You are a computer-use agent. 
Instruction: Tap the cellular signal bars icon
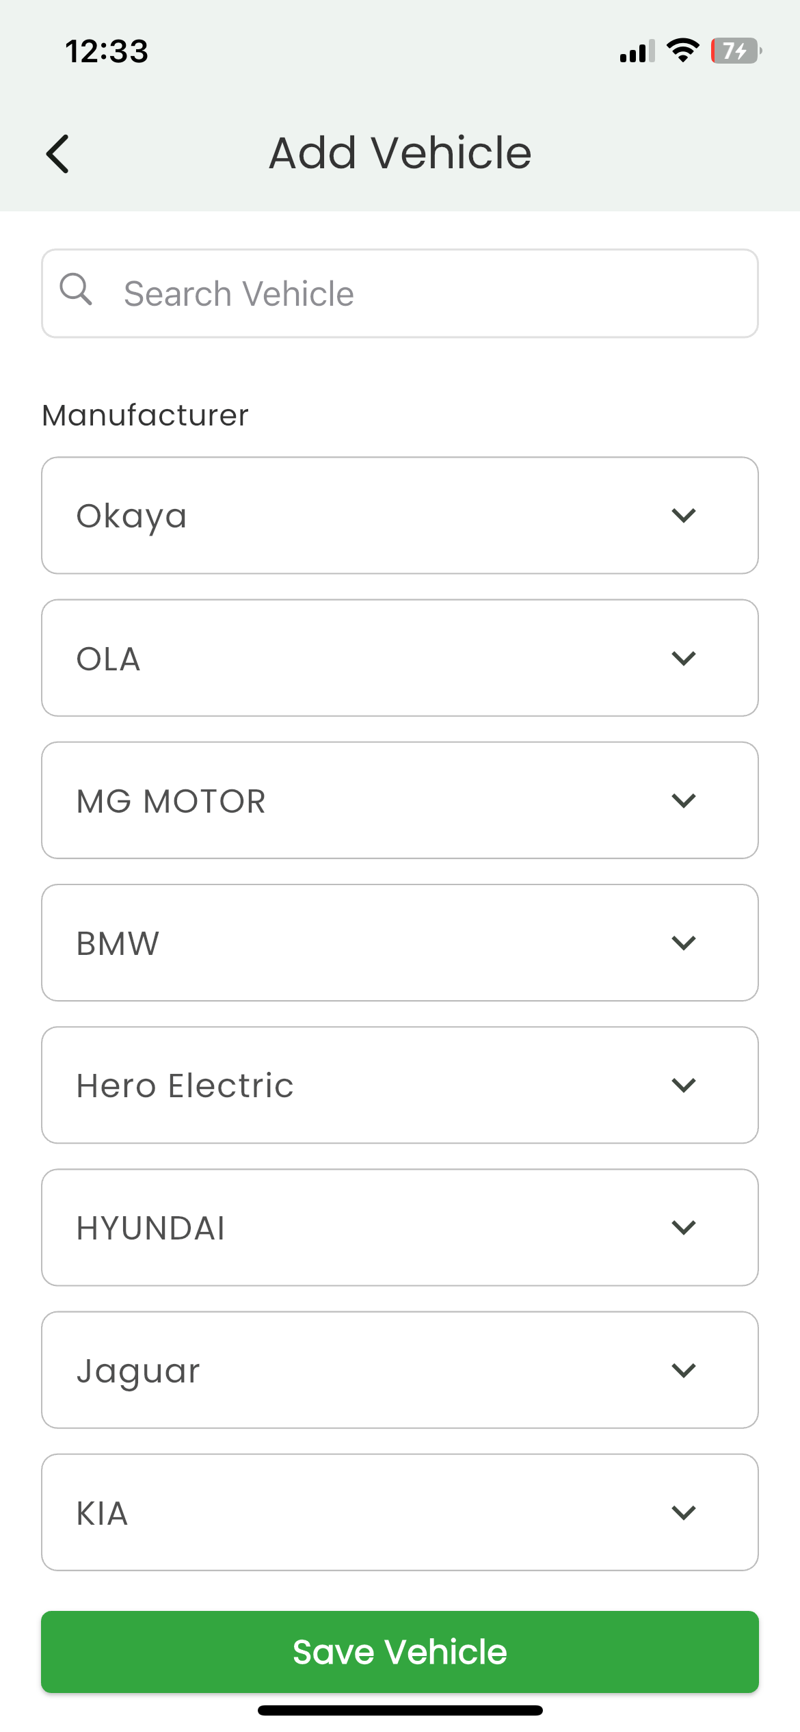[x=637, y=51]
